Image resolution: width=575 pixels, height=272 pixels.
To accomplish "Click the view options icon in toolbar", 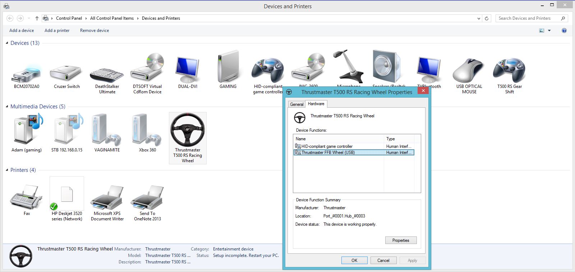I will click(542, 31).
